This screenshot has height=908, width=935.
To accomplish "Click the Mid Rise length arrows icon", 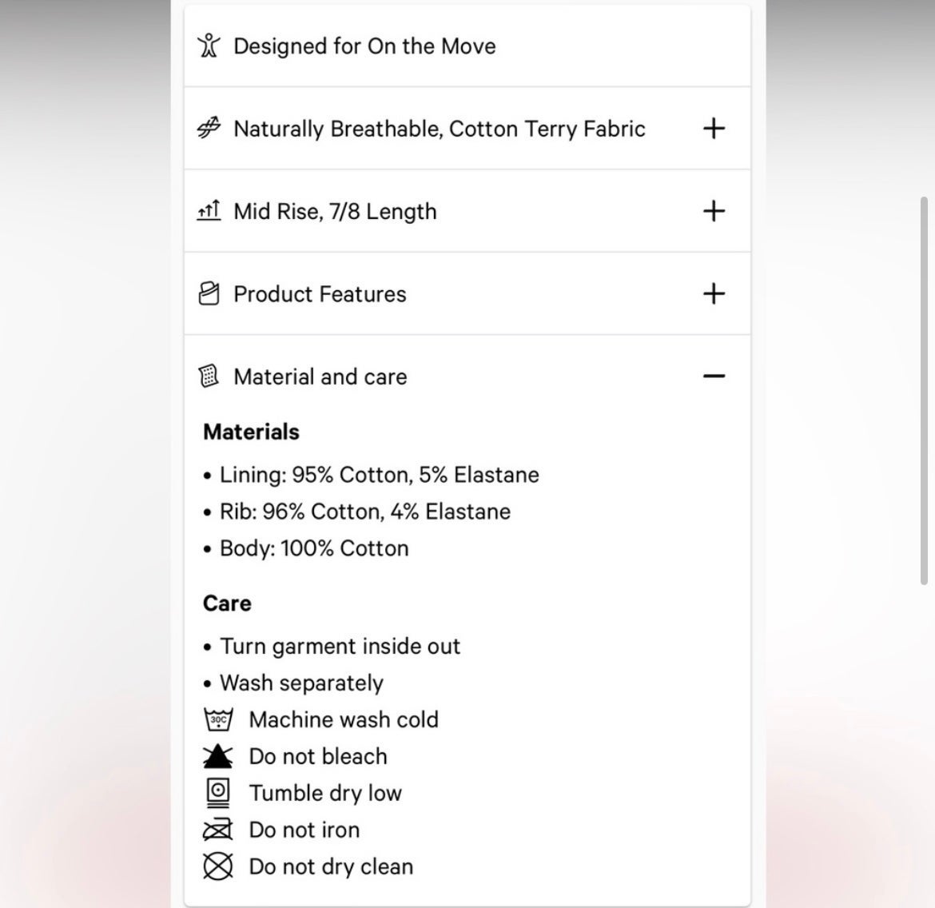I will coord(209,210).
